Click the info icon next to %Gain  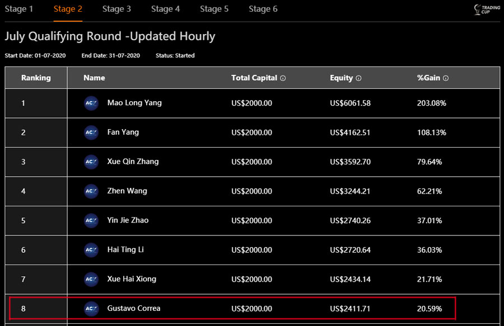pyautogui.click(x=446, y=78)
